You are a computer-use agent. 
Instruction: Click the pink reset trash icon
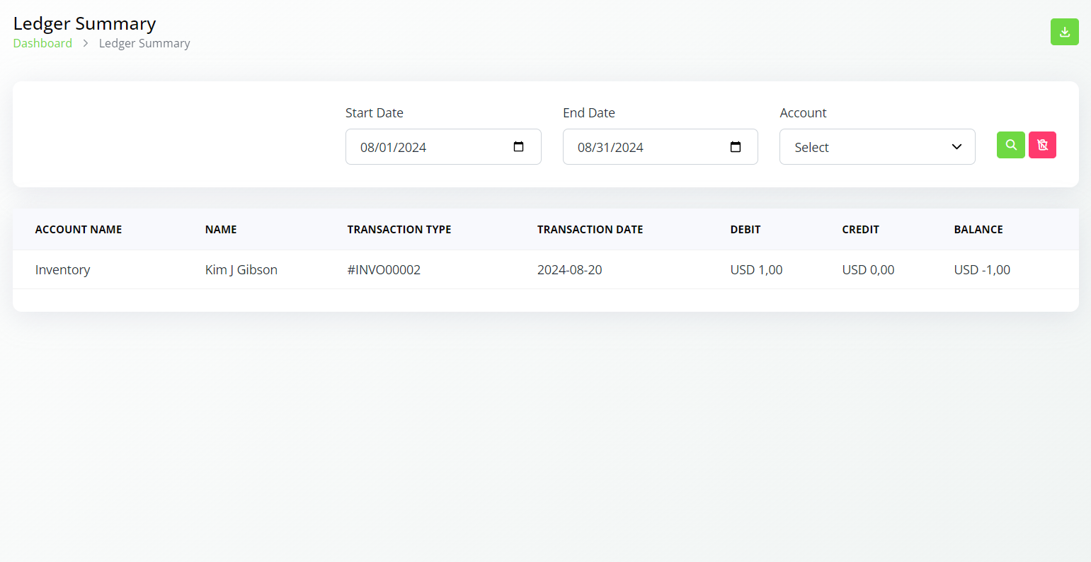pyautogui.click(x=1042, y=145)
